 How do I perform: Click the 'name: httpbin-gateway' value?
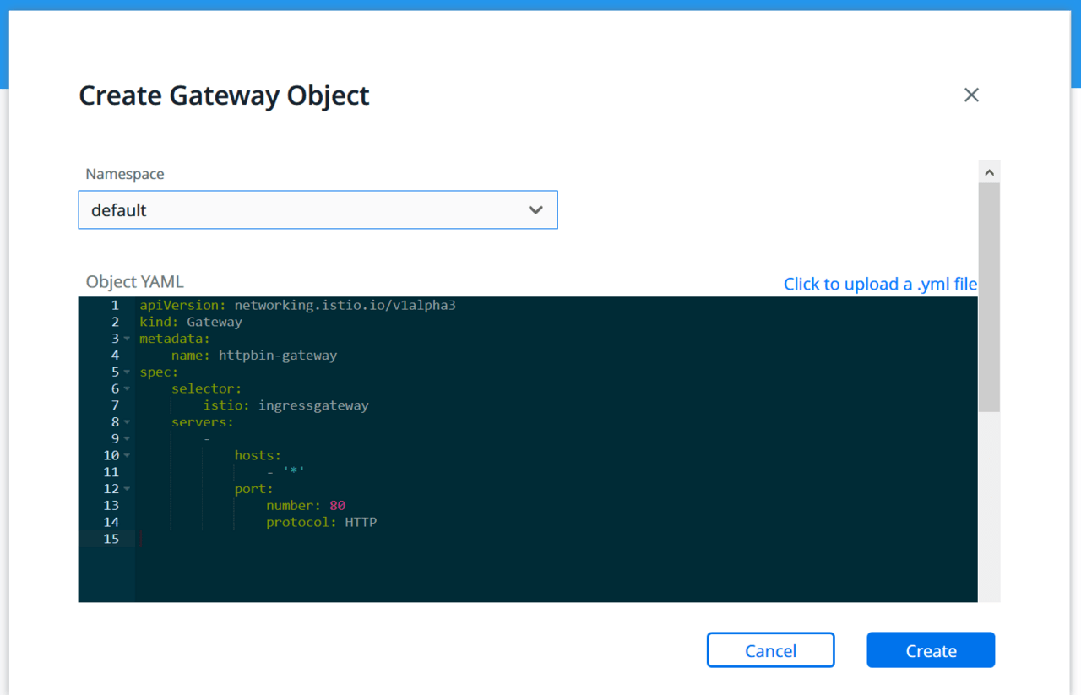tap(278, 356)
